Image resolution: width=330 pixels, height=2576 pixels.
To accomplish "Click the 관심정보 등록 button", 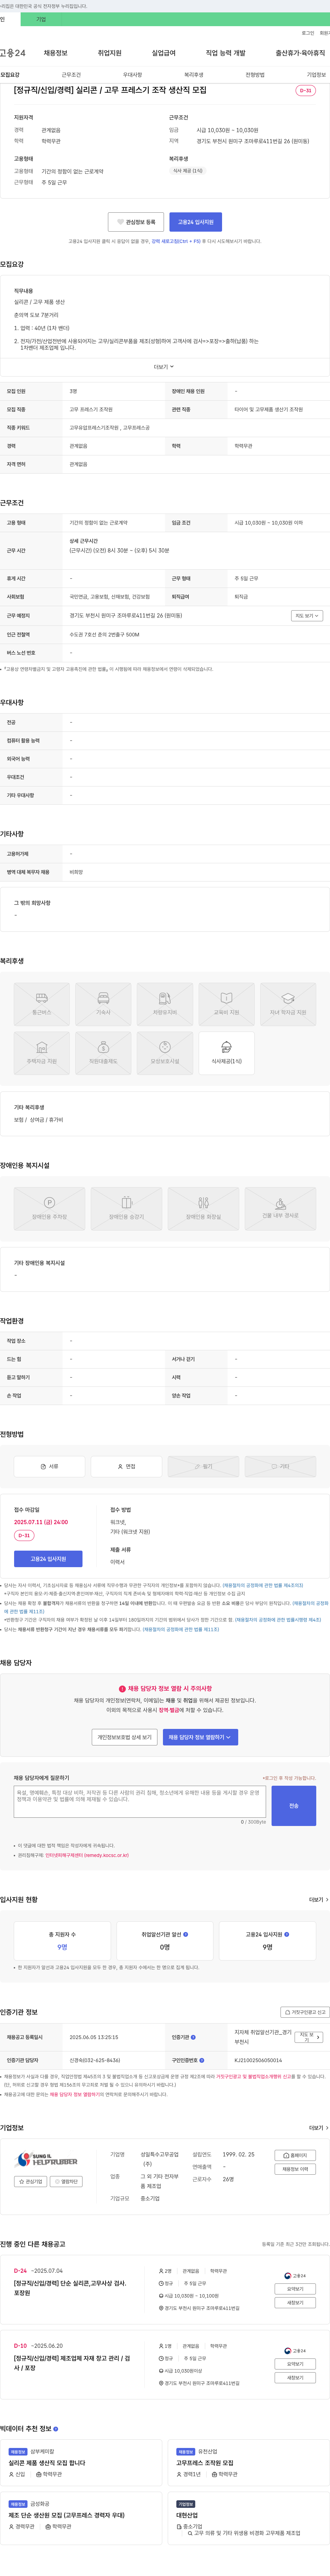I will click(136, 222).
